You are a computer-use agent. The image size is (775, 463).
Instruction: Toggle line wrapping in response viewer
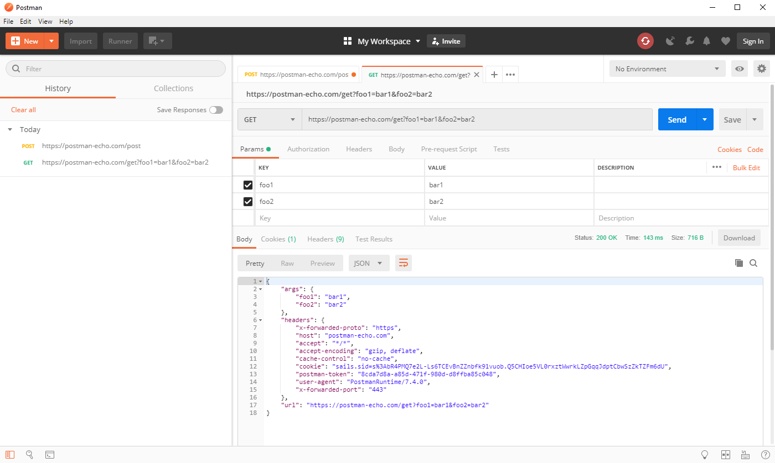[x=403, y=263]
